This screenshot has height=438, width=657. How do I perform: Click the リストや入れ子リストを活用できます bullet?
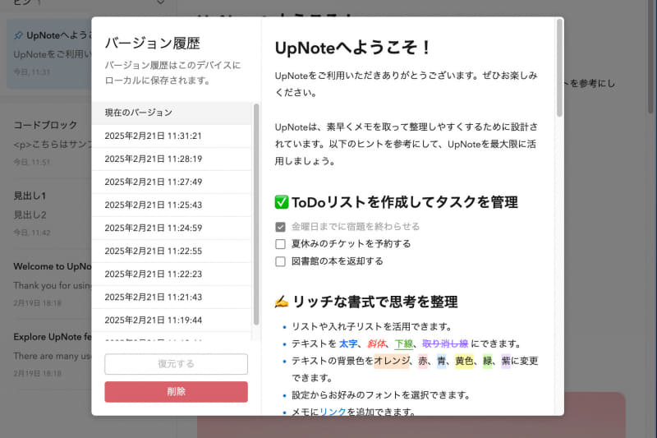[372, 326]
